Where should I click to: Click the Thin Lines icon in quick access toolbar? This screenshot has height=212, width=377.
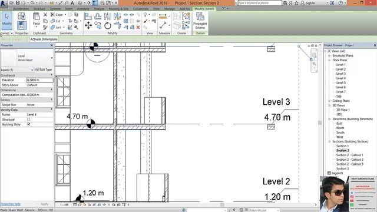click(x=95, y=3)
